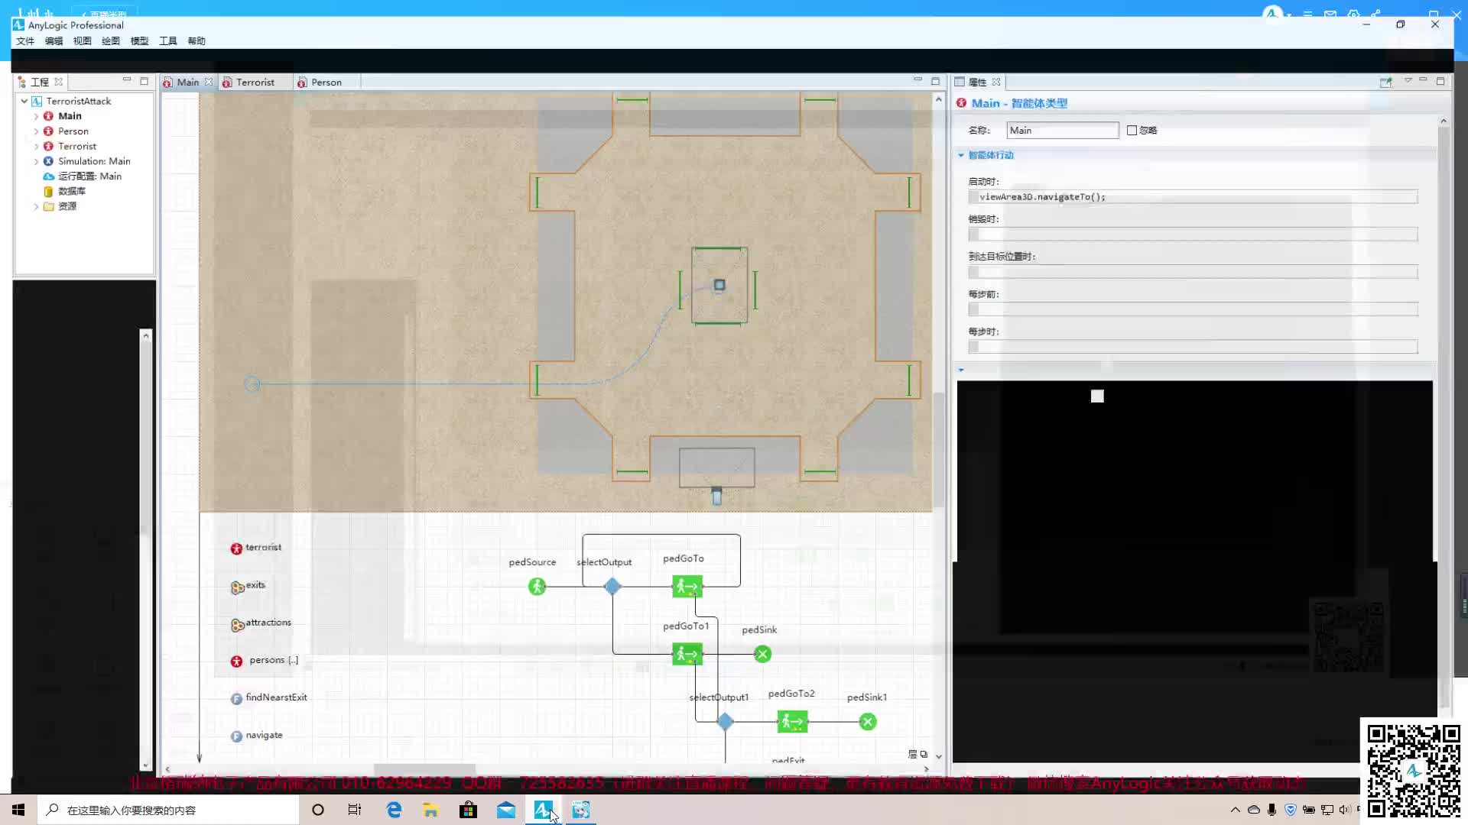Image resolution: width=1468 pixels, height=825 pixels.
Task: Toggle the 忽略 checkbox
Action: pos(1132,131)
